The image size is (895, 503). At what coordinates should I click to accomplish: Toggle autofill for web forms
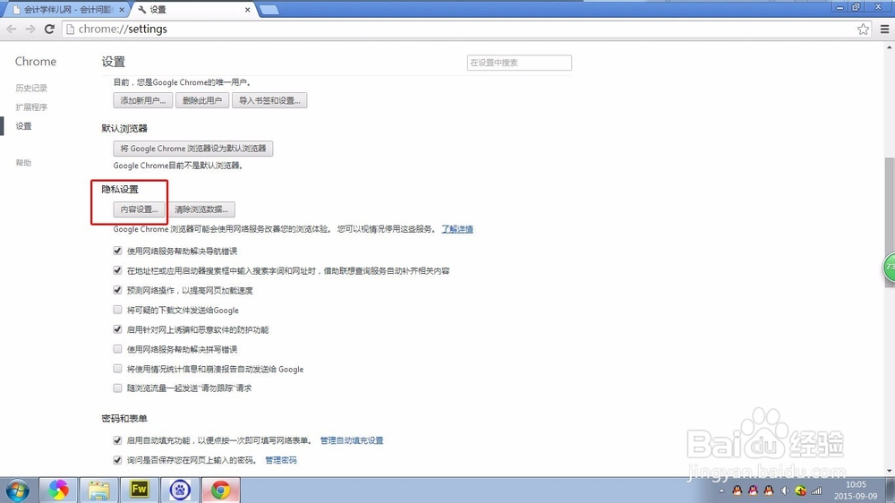tap(117, 440)
